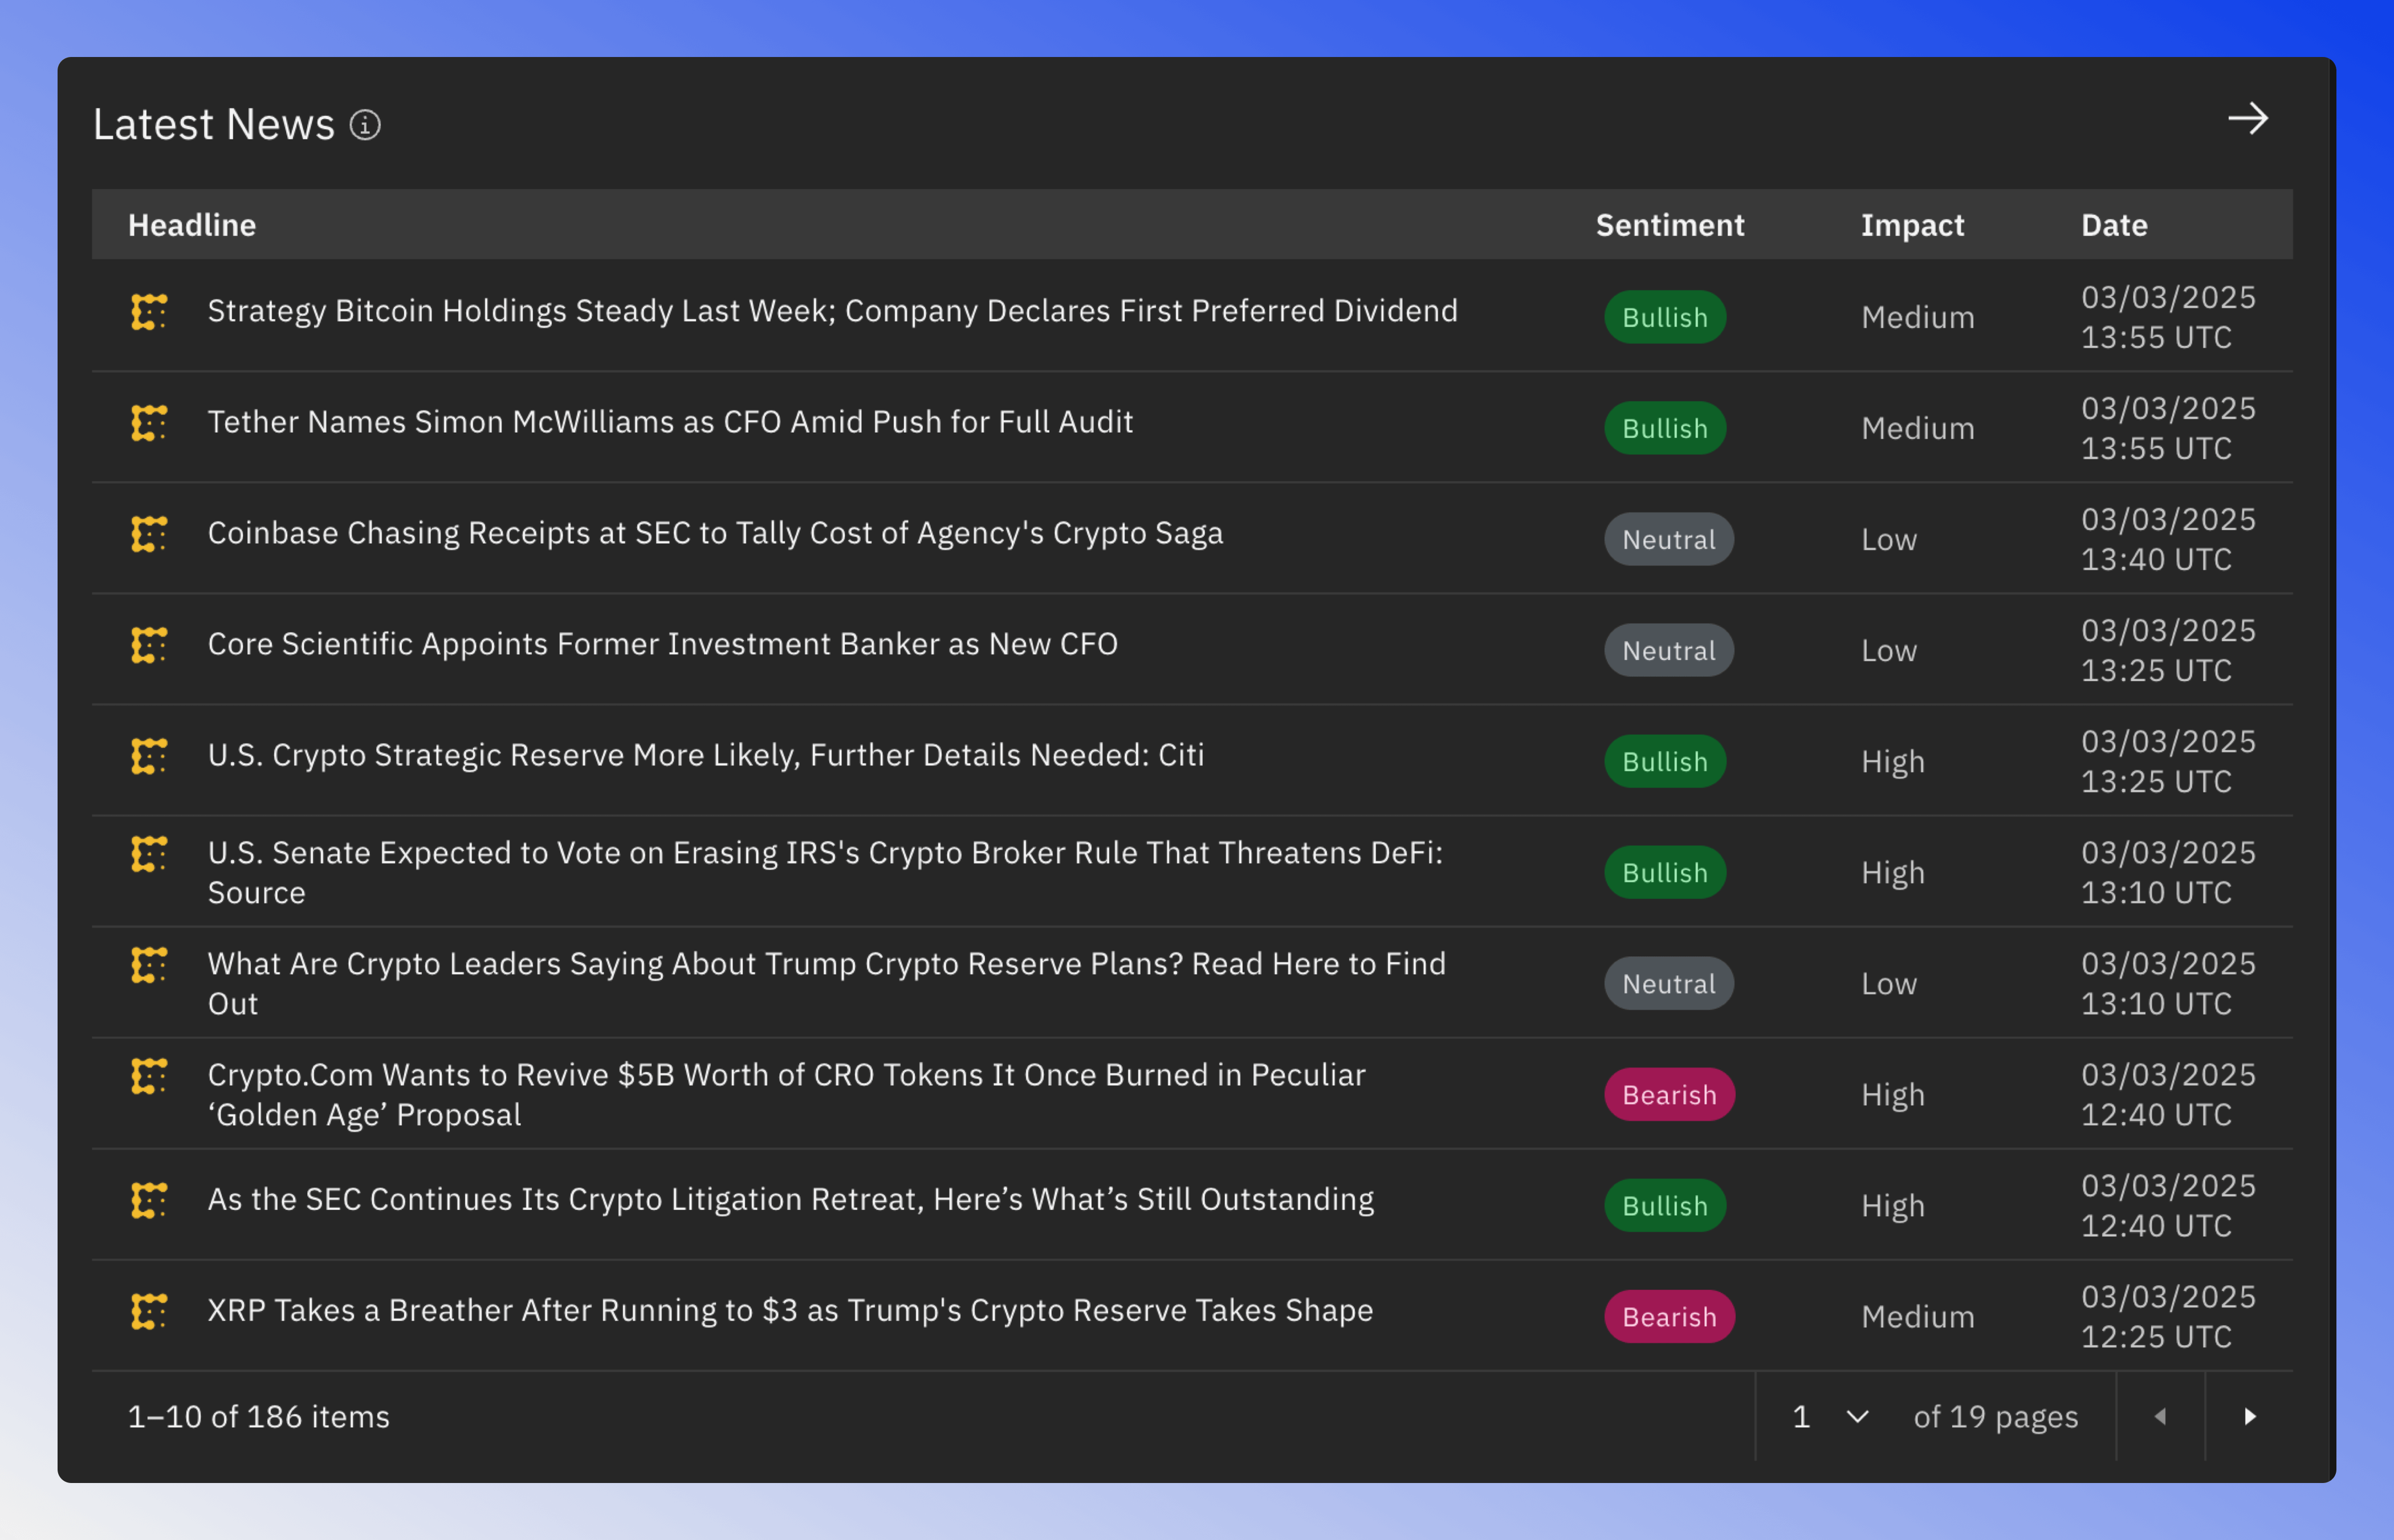Click Medium impact on XRP Takes a Breather row
This screenshot has width=2394, height=1540.
[x=1917, y=1316]
